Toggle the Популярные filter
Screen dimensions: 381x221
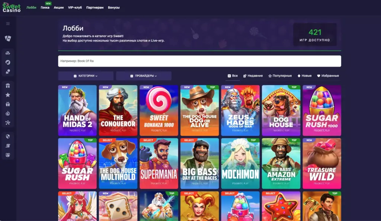pyautogui.click(x=281, y=76)
